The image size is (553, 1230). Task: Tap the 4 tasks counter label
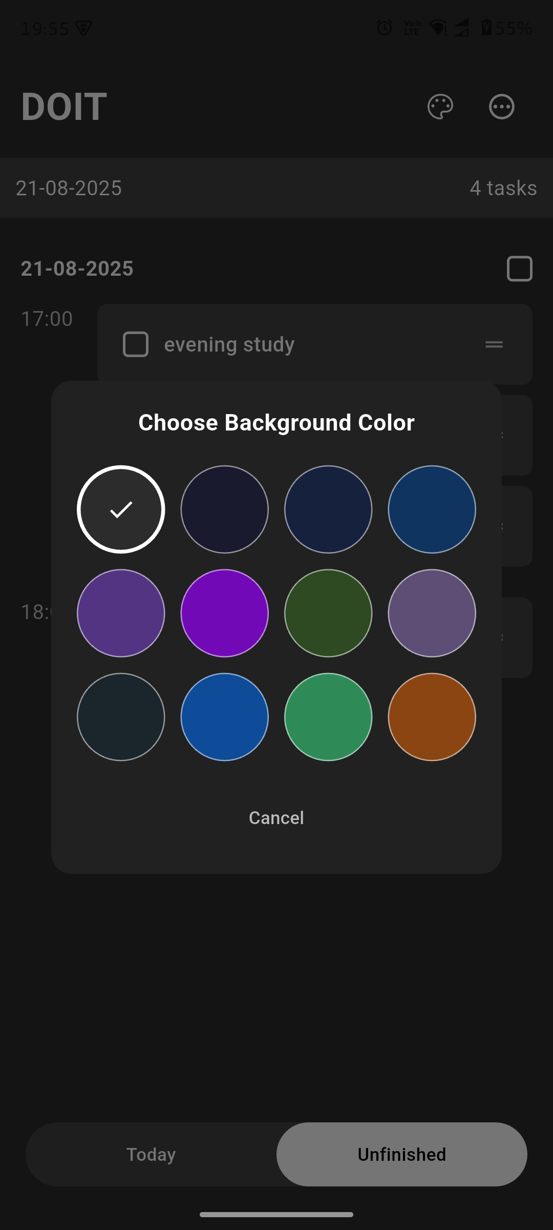[503, 188]
